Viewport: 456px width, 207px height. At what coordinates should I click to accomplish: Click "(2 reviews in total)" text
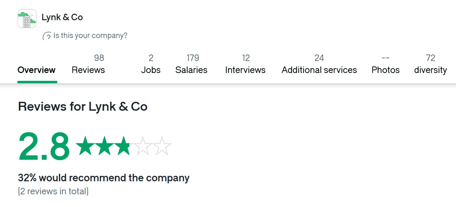[53, 191]
